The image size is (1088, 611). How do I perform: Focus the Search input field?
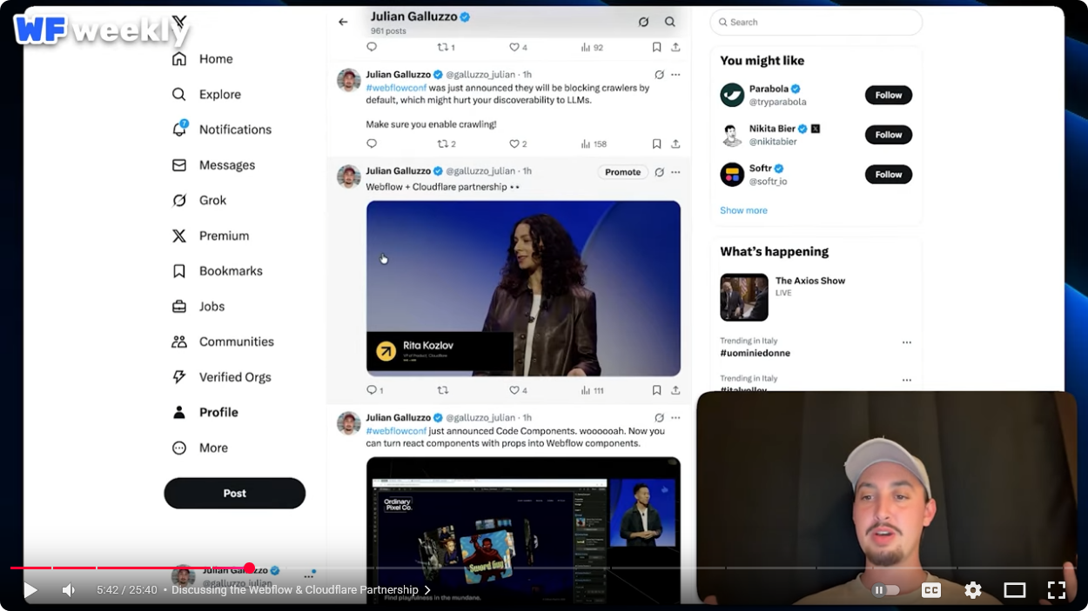[x=816, y=22]
